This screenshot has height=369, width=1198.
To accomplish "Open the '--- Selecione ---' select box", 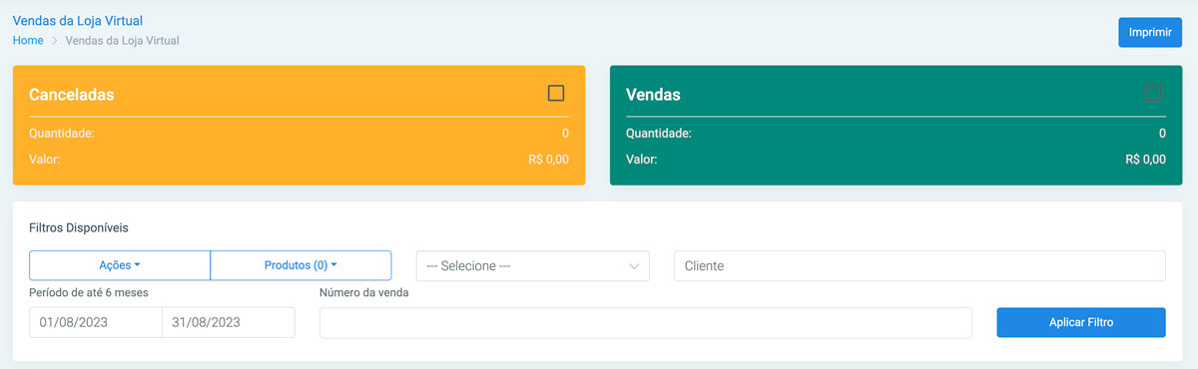I will coord(533,266).
